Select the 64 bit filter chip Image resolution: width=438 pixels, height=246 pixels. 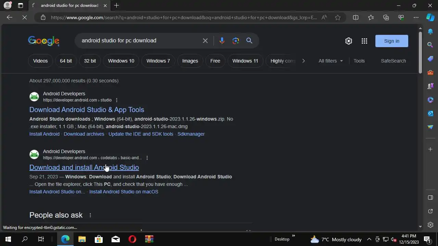[x=66, y=61]
